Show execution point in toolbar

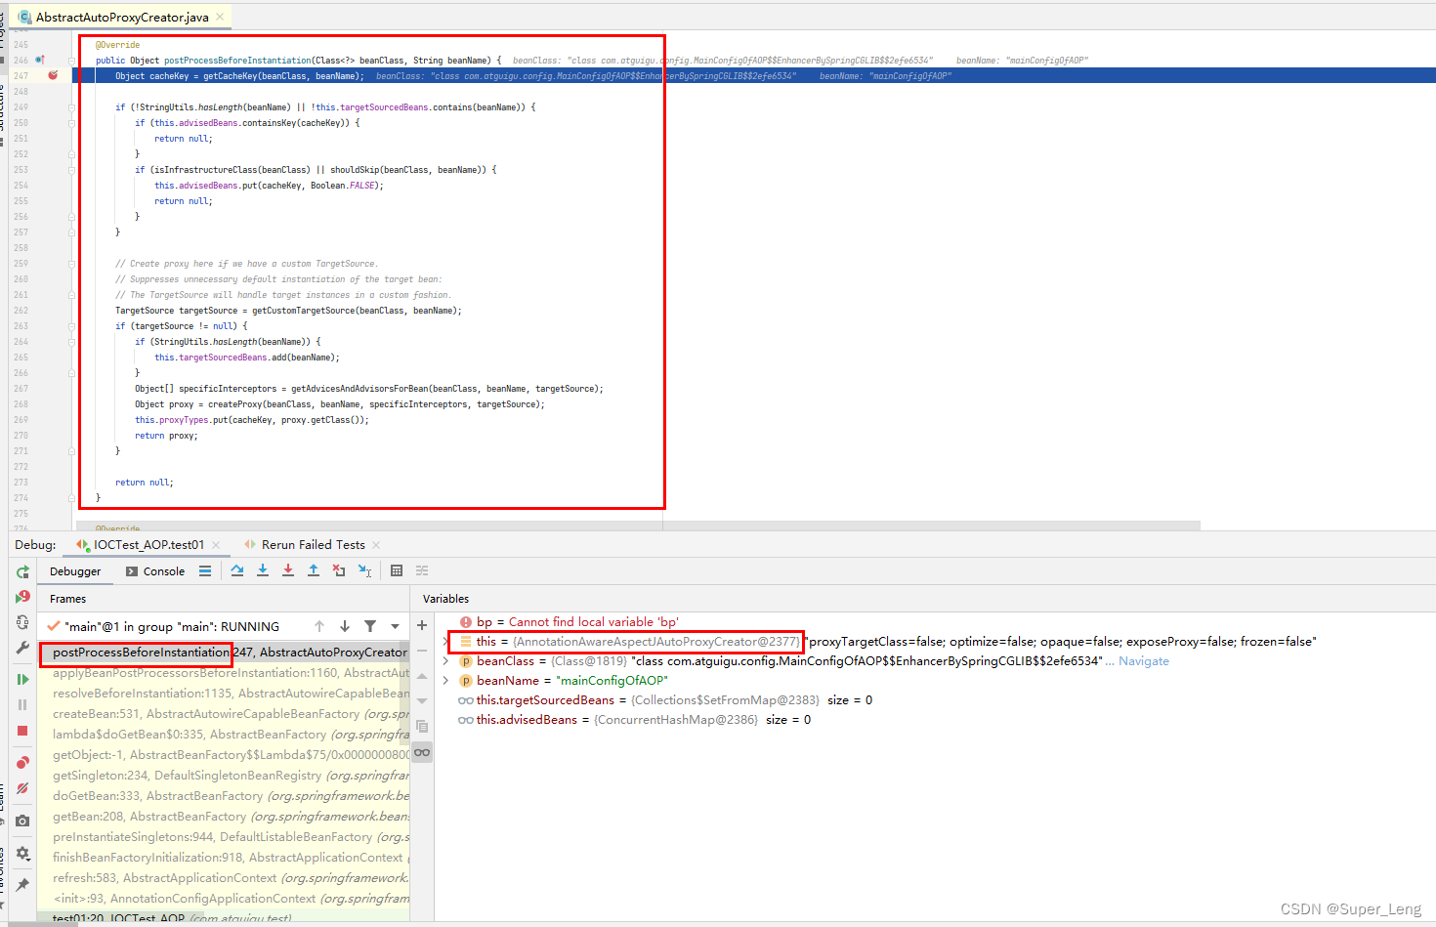[x=205, y=571]
